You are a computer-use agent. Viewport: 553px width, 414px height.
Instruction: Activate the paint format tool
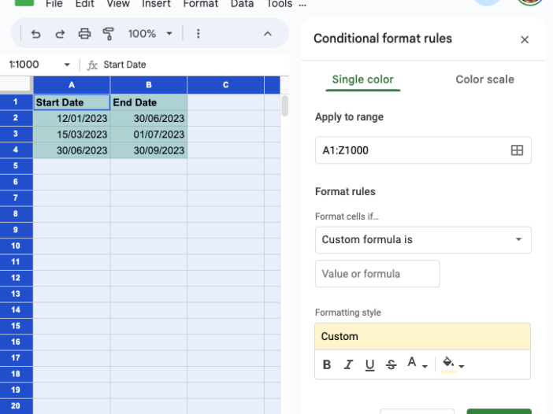[108, 34]
